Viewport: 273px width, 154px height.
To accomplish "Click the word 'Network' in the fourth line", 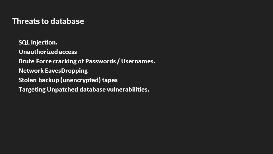I will pyautogui.click(x=31, y=71).
